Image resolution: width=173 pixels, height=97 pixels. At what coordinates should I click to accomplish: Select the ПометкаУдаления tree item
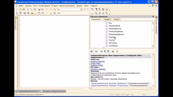pos(116,32)
